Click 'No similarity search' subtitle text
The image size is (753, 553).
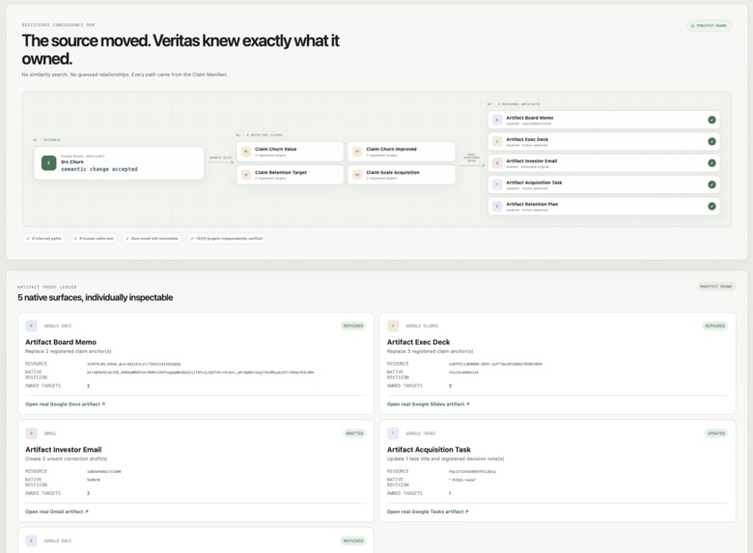125,74
